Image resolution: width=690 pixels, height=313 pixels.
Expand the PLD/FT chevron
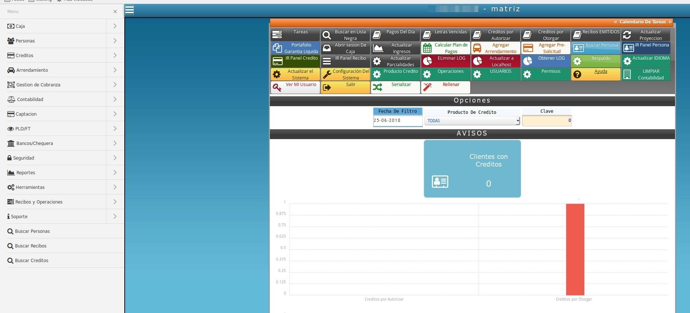coord(115,128)
